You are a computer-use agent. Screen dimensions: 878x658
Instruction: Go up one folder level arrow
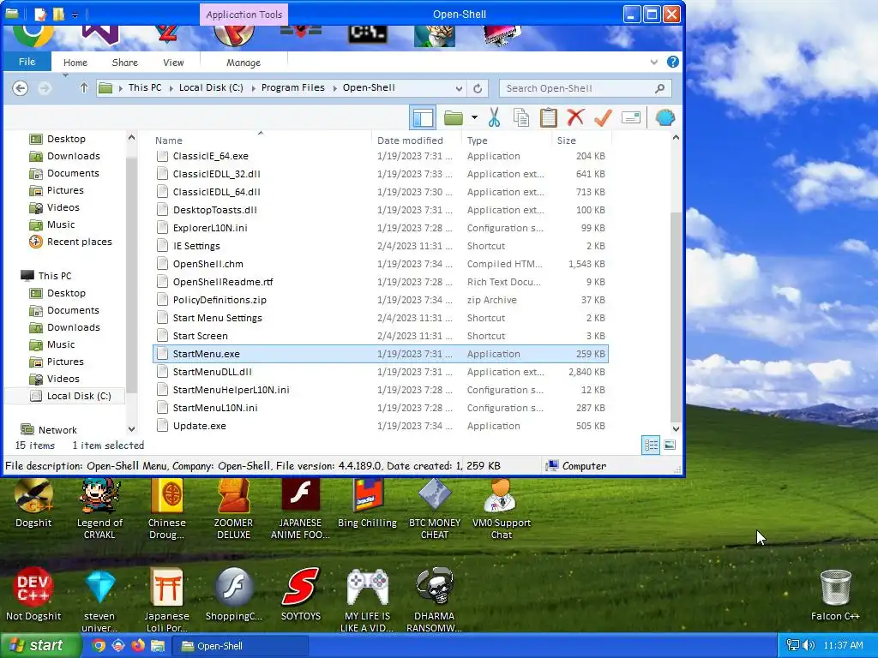(x=84, y=88)
